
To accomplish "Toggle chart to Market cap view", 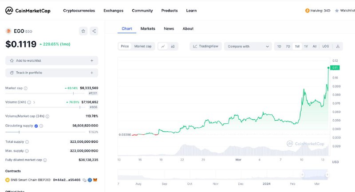I will tap(143, 47).
